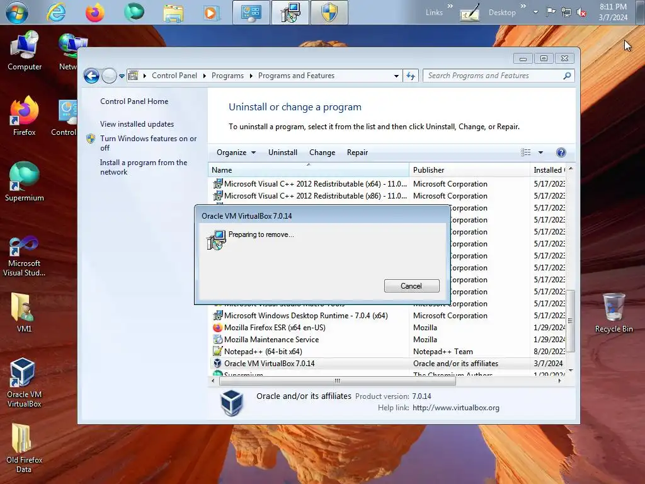This screenshot has height=484, width=645.
Task: Open the Windows Start orb
Action: coord(16,12)
